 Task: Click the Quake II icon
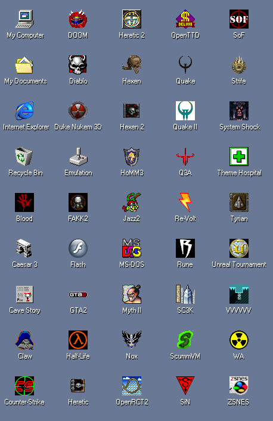[185, 111]
